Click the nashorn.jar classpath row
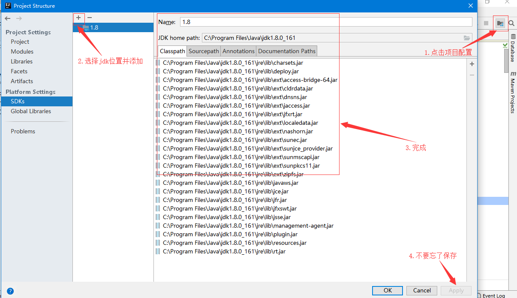 tap(310, 131)
